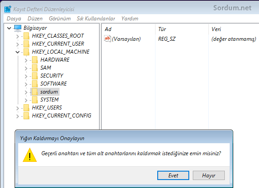Click the SOFTWARE folder icon

(x=35, y=84)
